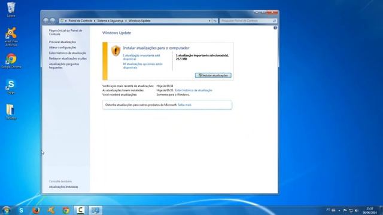383x215 pixels.
Task: Click Painel de Controle breadcrumb
Action: [x=80, y=21]
